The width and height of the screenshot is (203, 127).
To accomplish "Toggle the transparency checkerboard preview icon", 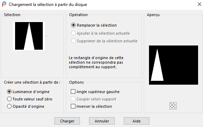I will 173,106.
